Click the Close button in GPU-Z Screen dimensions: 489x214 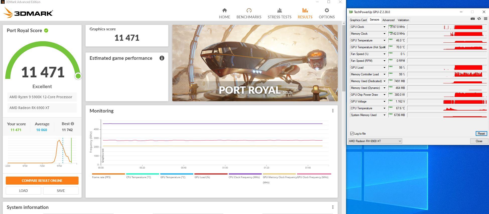[479, 141]
